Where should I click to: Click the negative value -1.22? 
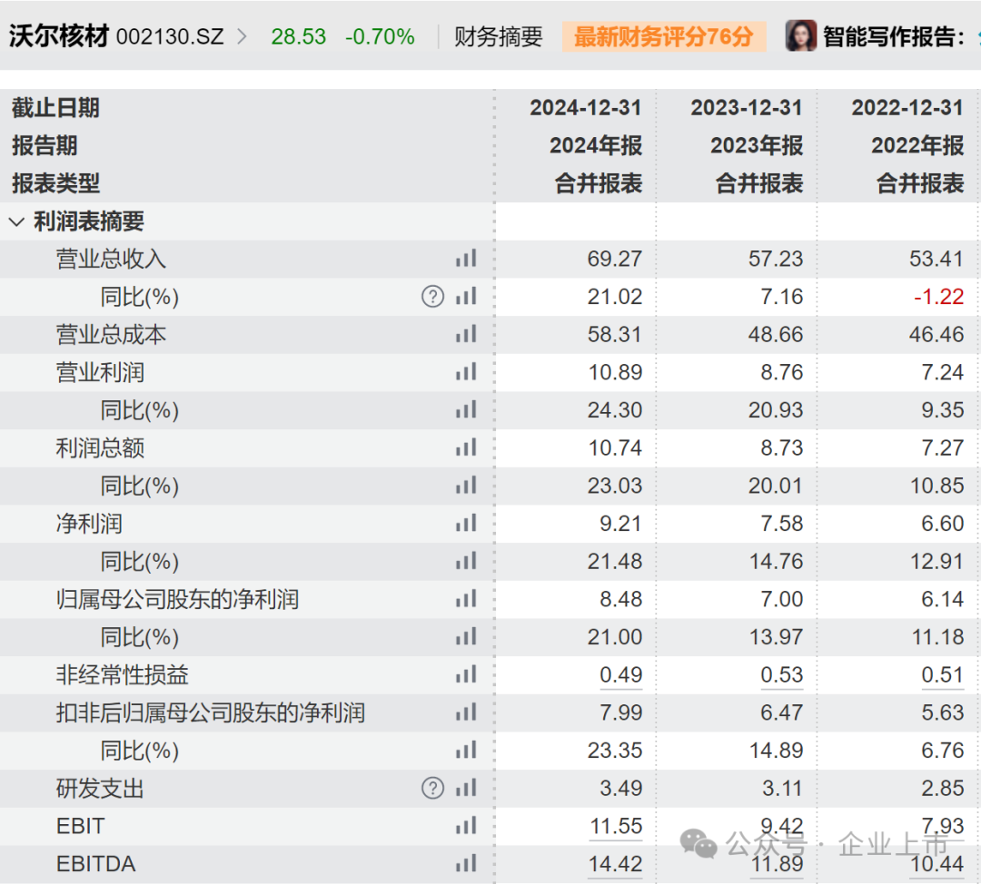(938, 297)
